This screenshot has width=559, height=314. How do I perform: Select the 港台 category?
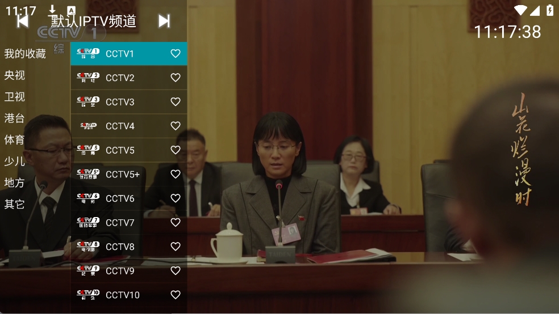click(x=15, y=118)
